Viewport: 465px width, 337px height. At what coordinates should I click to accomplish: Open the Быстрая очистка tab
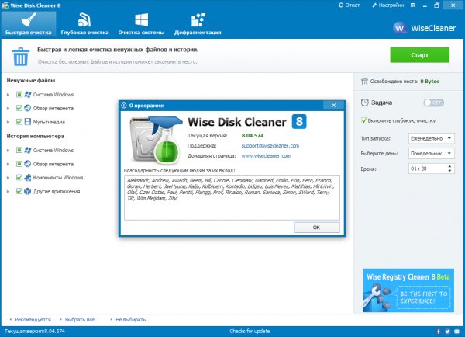point(29,24)
